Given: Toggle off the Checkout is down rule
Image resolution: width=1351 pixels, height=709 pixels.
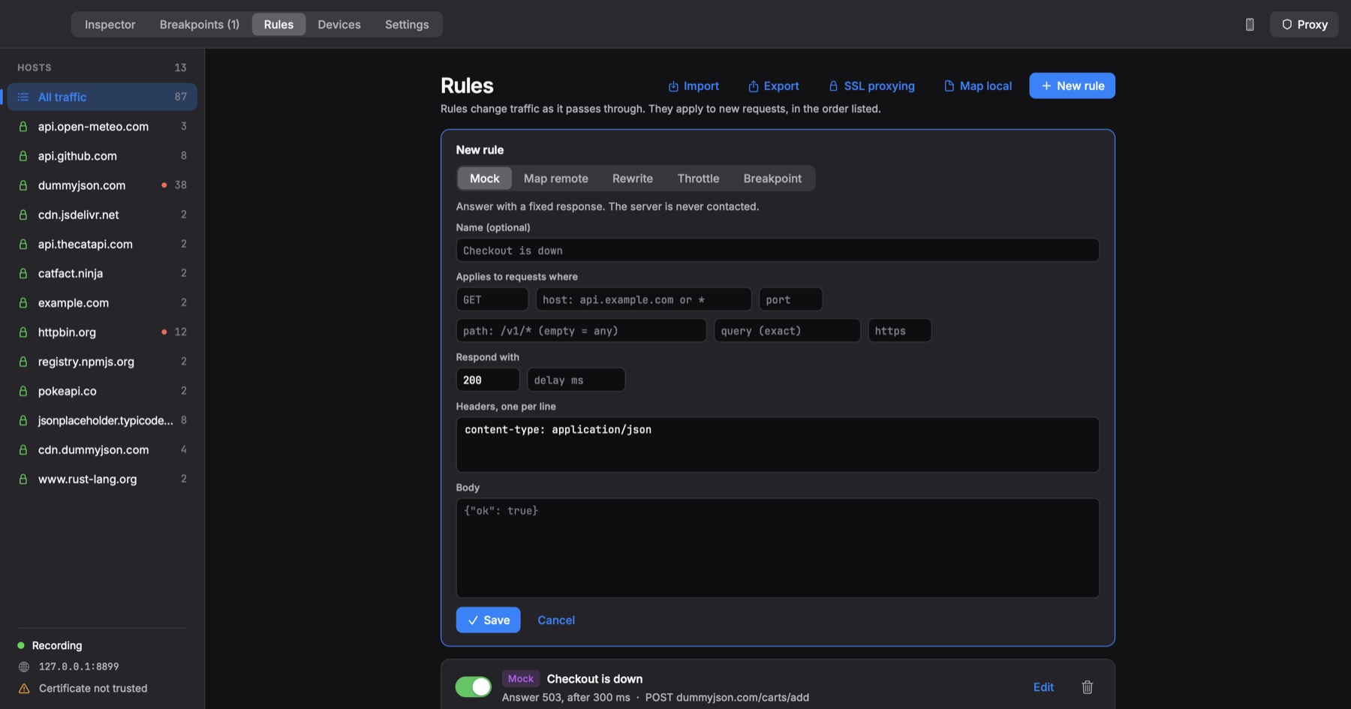Looking at the screenshot, I should tap(473, 686).
